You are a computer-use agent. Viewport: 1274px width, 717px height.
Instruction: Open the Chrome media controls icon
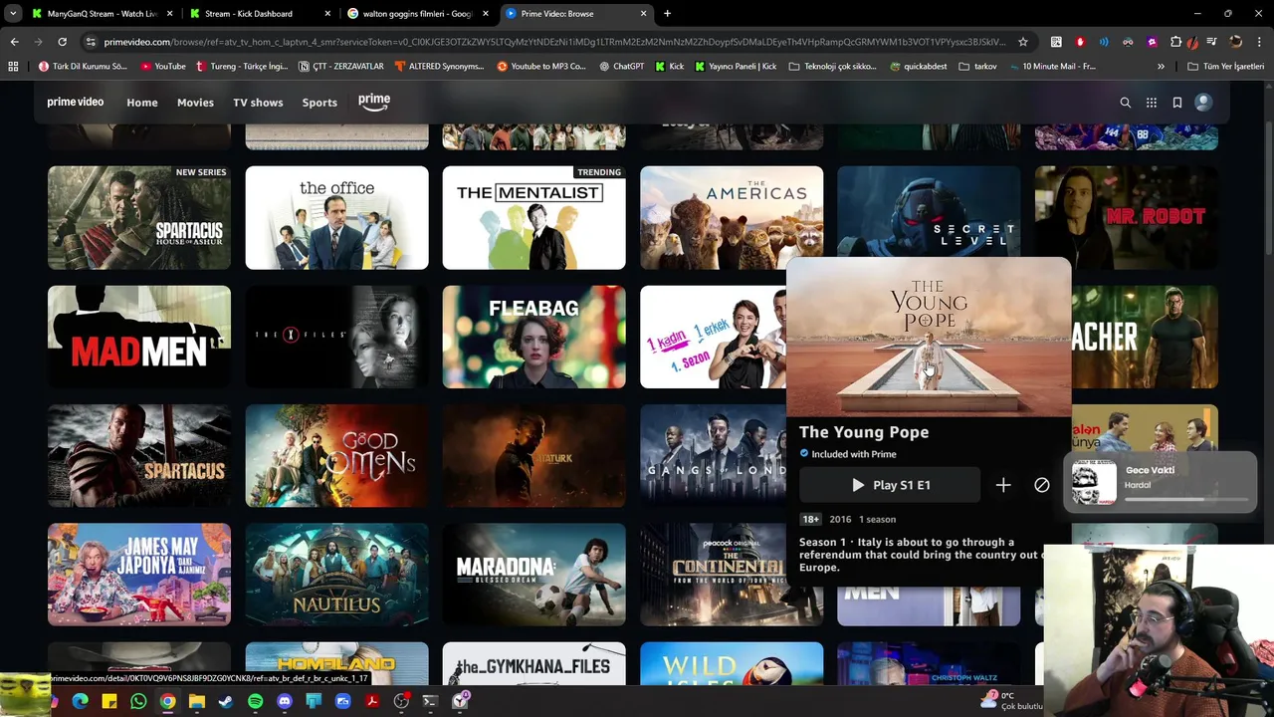tap(1211, 42)
